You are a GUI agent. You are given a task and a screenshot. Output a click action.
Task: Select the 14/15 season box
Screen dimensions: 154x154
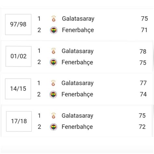click(x=18, y=89)
